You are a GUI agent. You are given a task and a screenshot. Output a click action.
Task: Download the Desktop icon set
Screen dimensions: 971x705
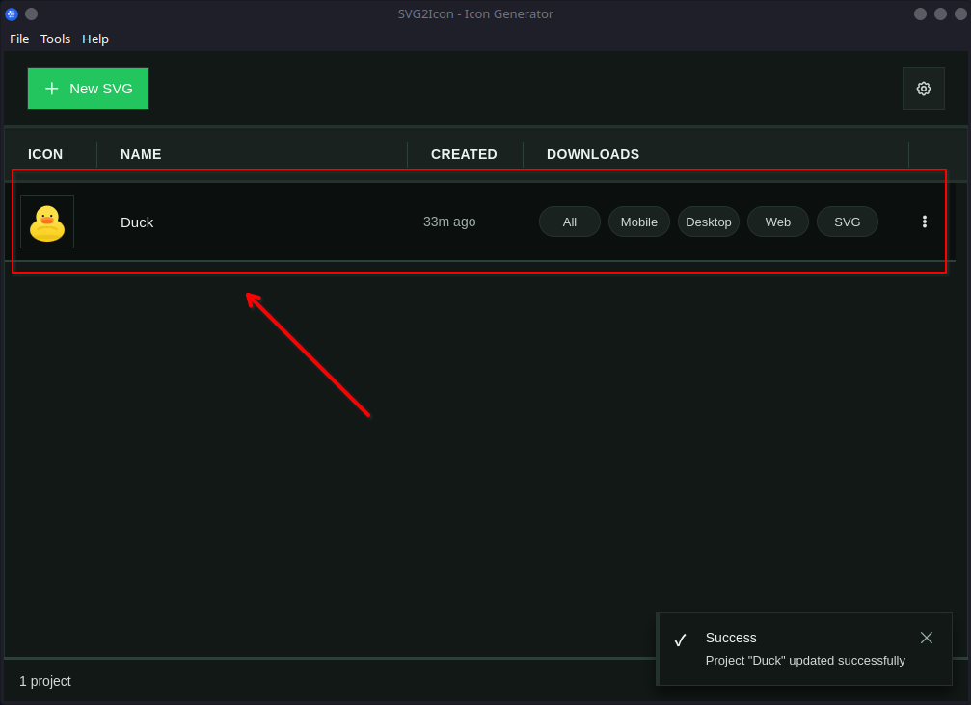708,222
